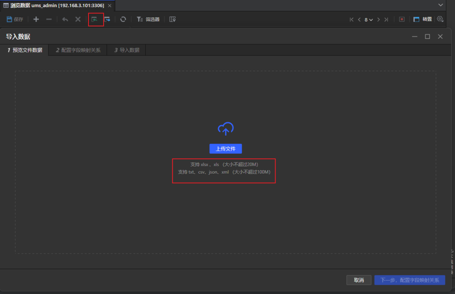Close the 浏览数据 ums_admin tab
The height and width of the screenshot is (294, 455).
pyautogui.click(x=110, y=5)
